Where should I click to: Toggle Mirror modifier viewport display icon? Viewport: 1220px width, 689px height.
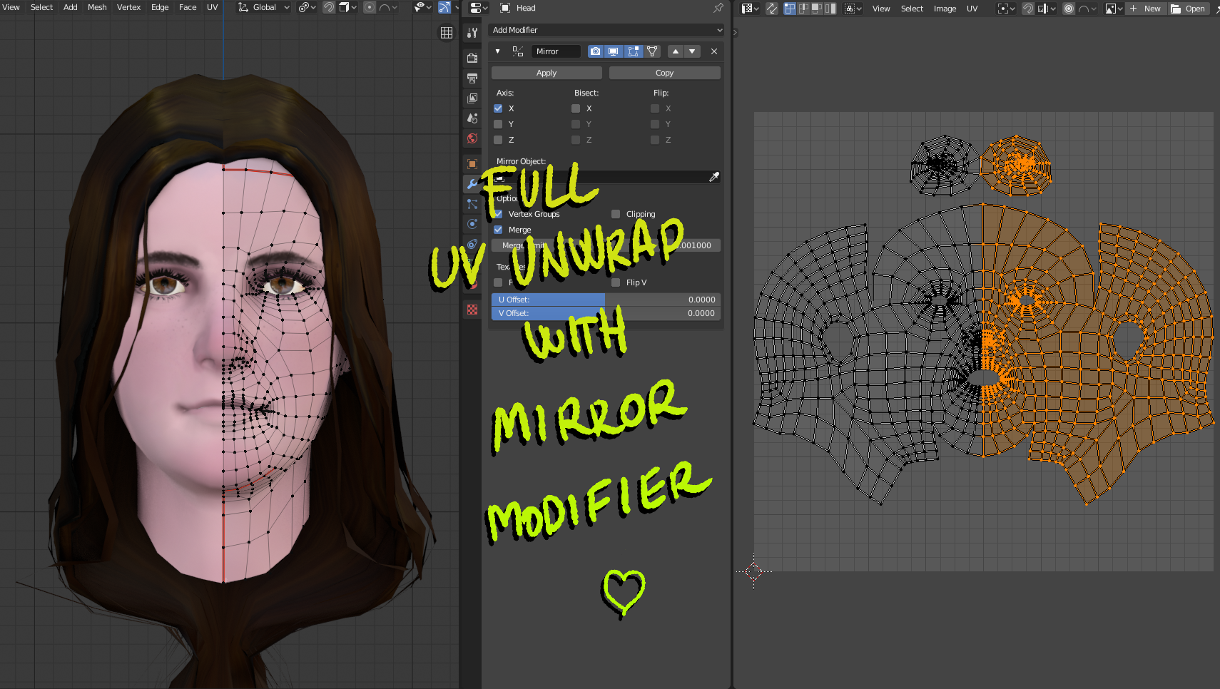613,51
